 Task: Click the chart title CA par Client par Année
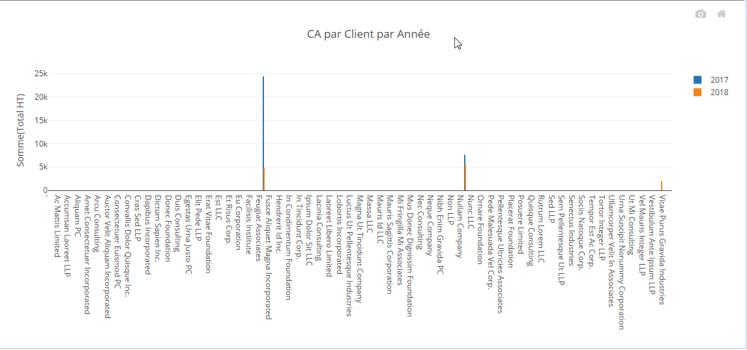click(x=368, y=35)
